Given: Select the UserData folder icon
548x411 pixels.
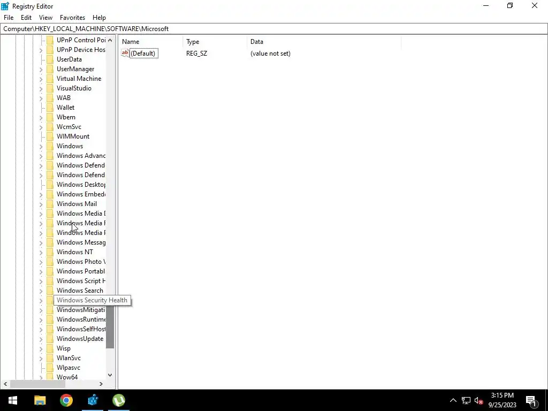Looking at the screenshot, I should click(50, 59).
